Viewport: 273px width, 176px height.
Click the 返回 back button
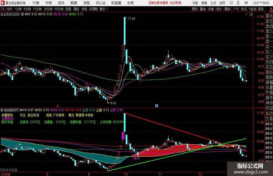click(261, 9)
